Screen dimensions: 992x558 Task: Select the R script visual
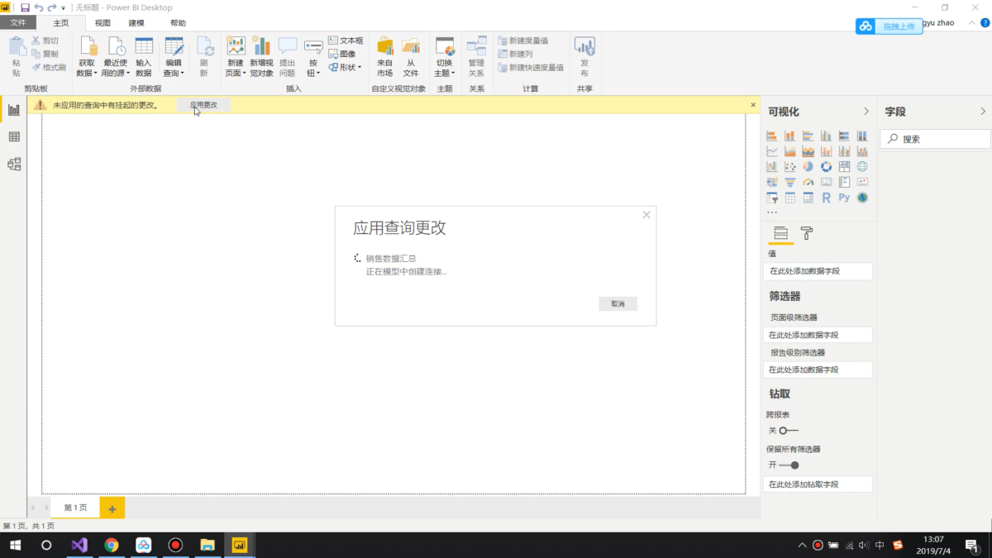tap(827, 198)
